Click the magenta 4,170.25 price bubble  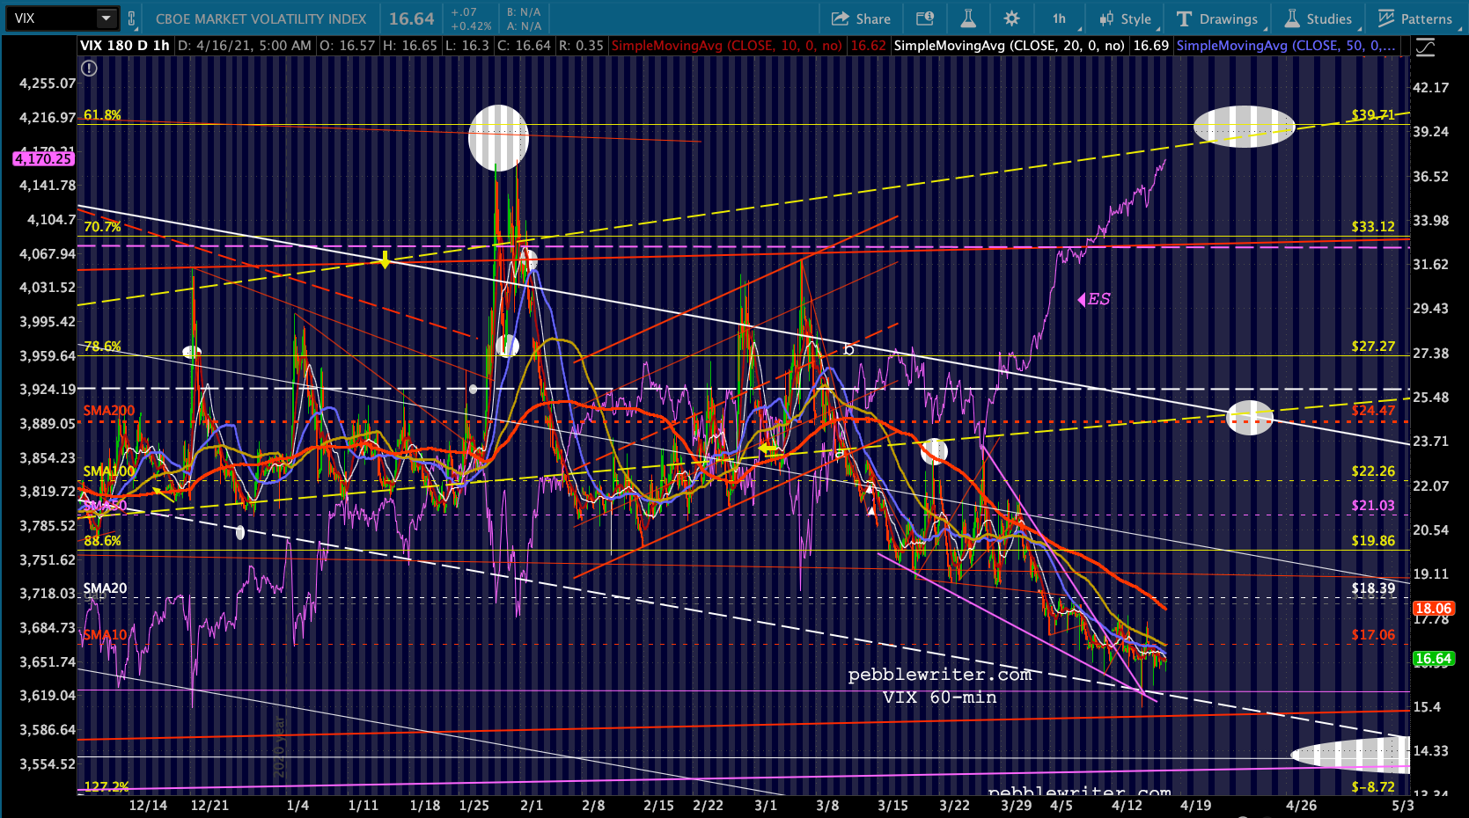(42, 158)
